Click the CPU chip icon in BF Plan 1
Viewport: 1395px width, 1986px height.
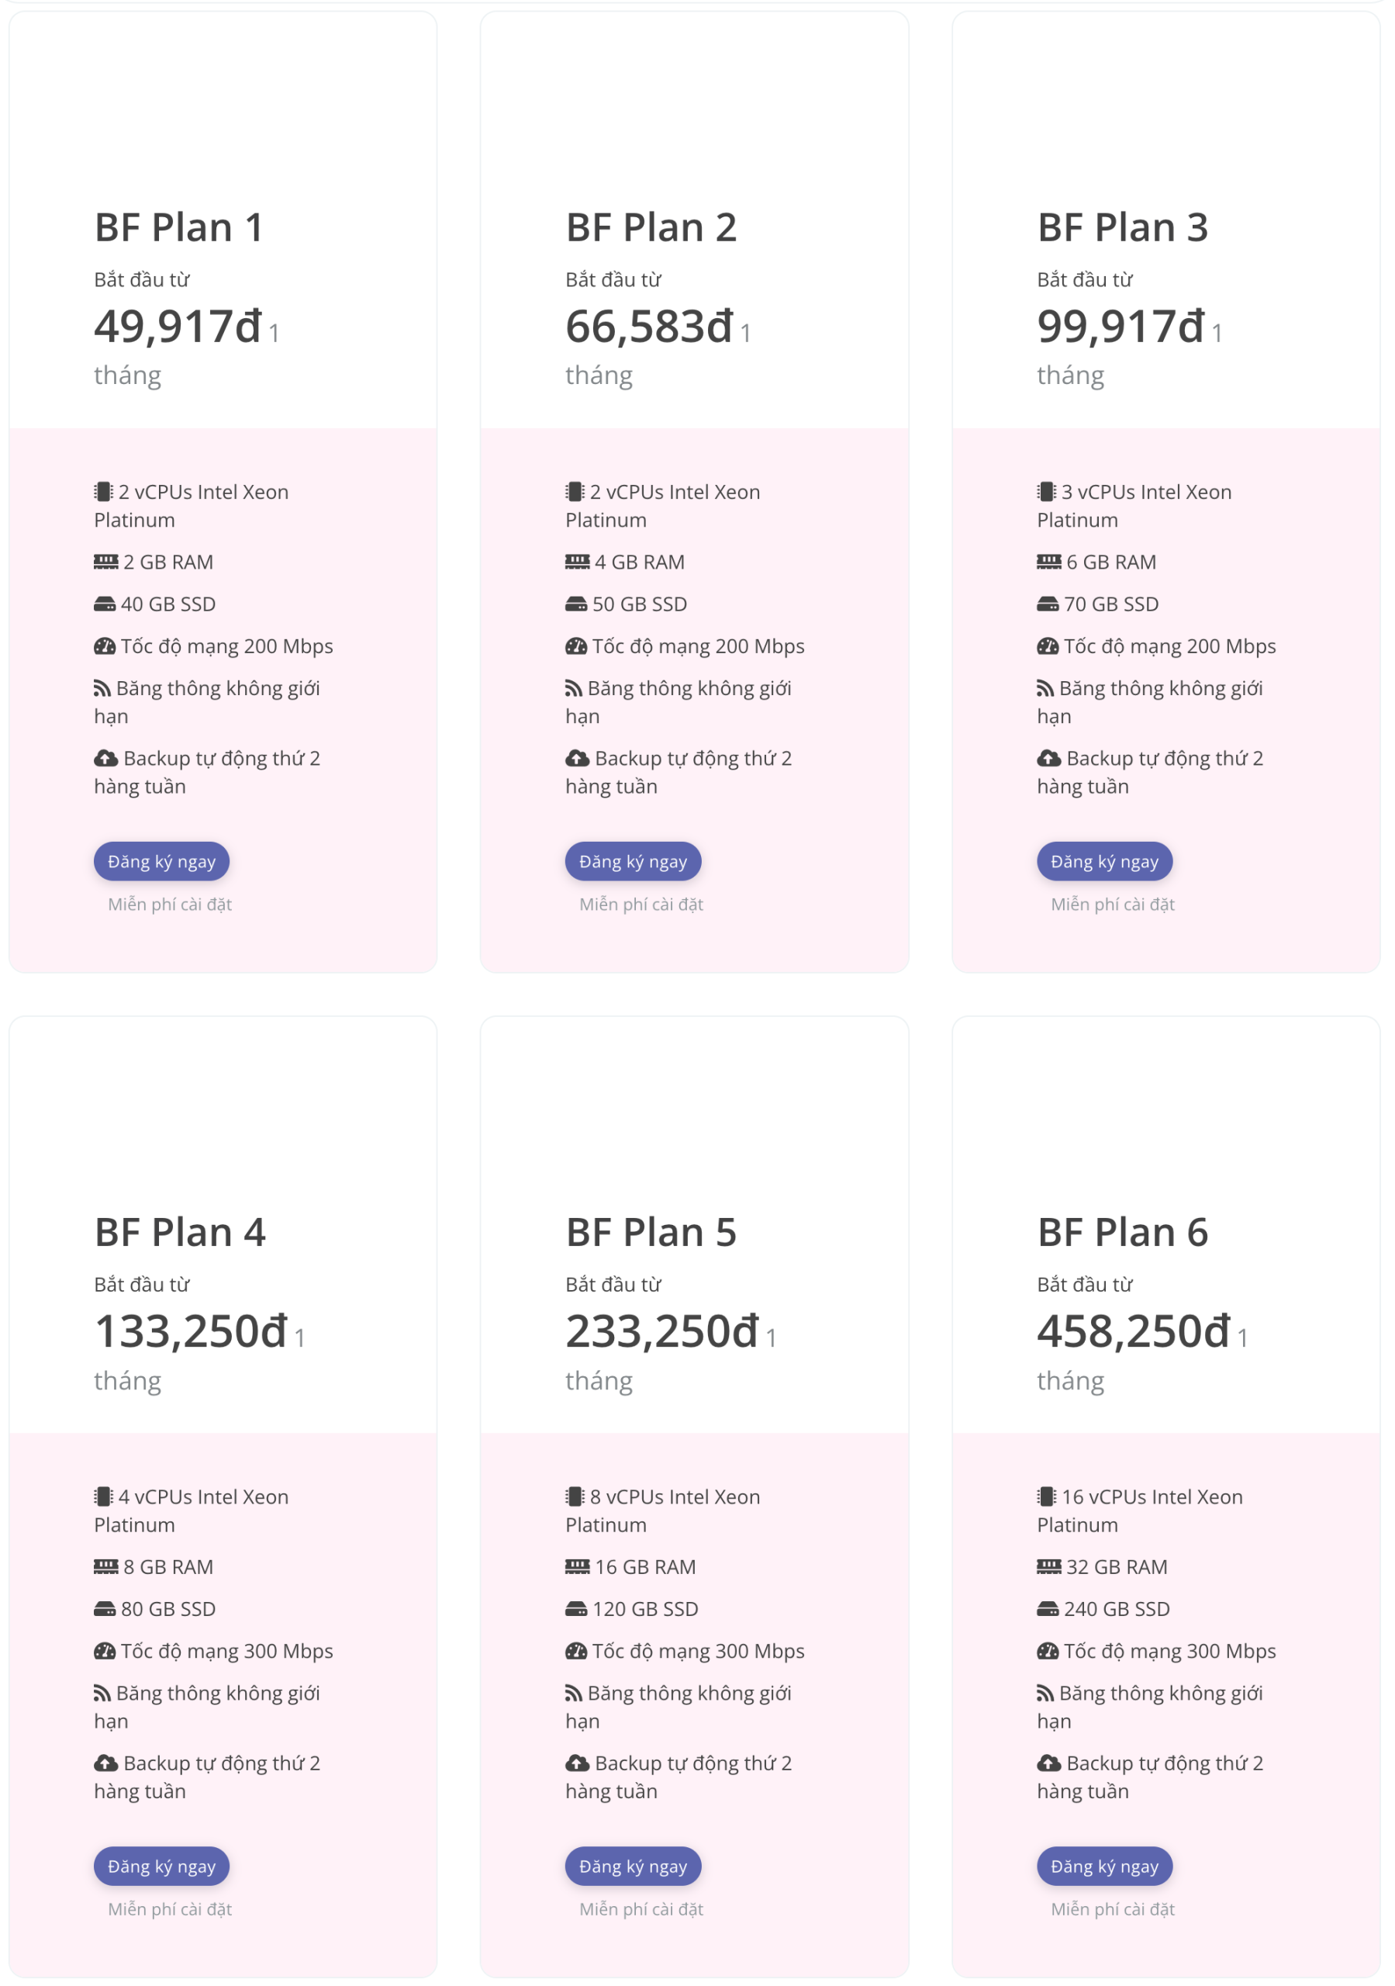point(104,493)
